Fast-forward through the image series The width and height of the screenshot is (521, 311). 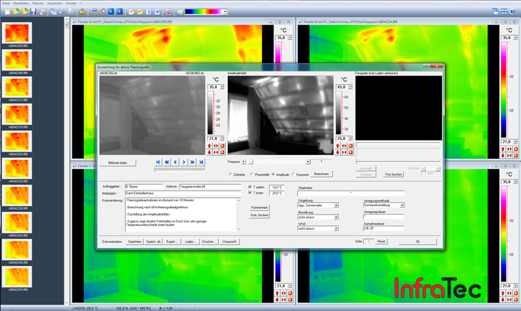coord(192,161)
